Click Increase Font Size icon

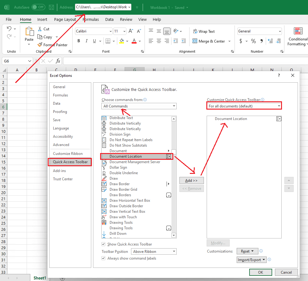[131, 31]
